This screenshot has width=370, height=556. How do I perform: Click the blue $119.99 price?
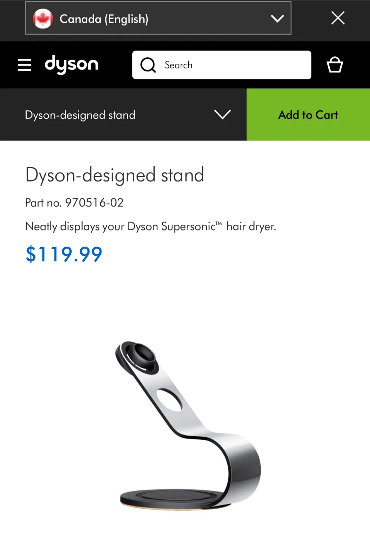[64, 254]
